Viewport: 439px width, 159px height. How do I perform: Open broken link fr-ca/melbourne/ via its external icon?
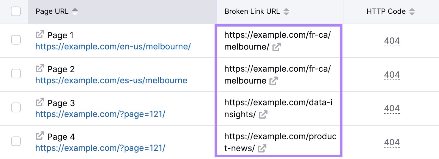tap(277, 47)
